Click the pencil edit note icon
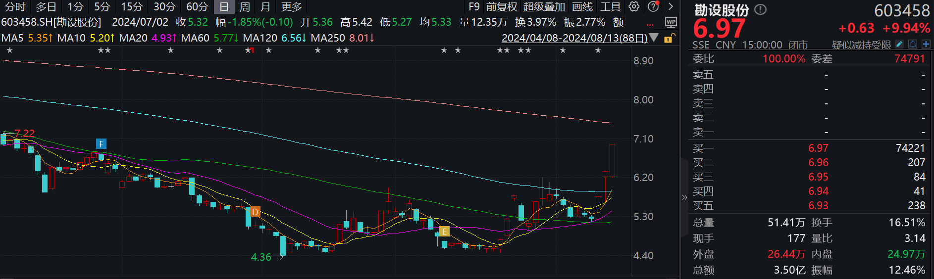The width and height of the screenshot is (934, 279). click(899, 45)
